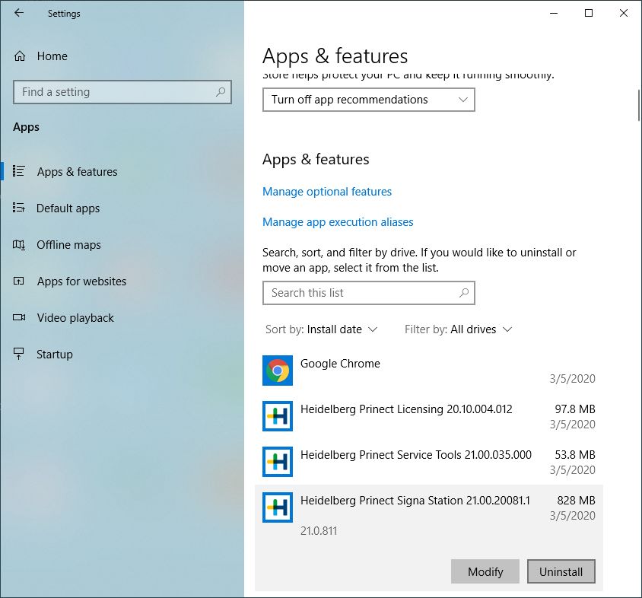Maximize the Settings window
The width and height of the screenshot is (642, 598).
588,13
